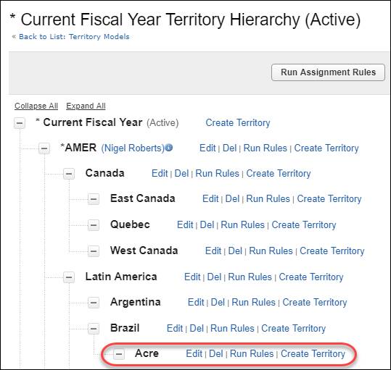This screenshot has width=391, height=370.
Task: Collapse the East Canada node
Action: 94,199
